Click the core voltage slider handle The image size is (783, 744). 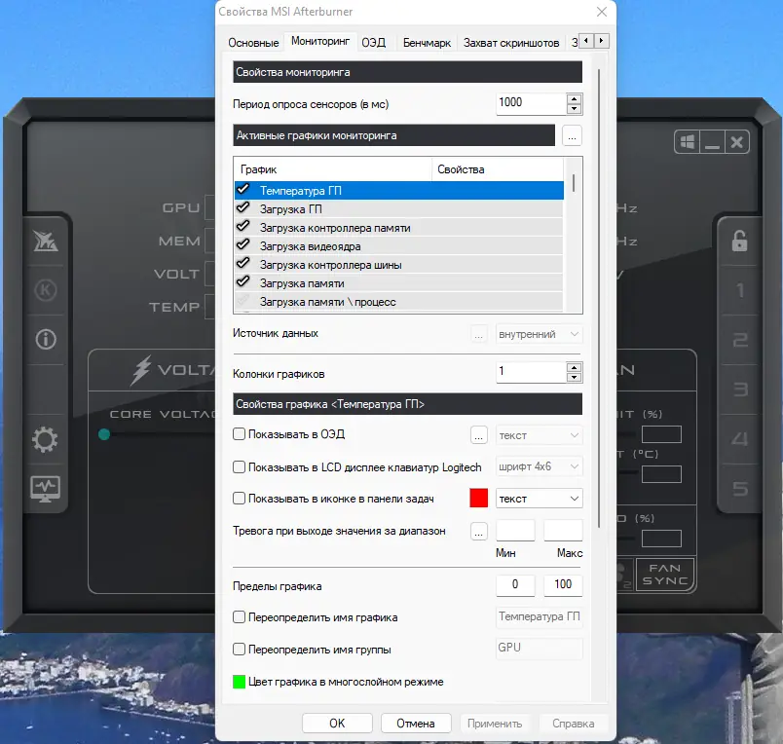[104, 434]
